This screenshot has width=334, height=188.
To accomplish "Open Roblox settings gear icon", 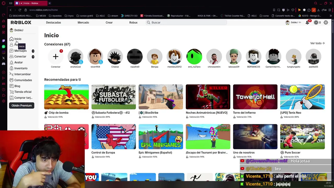I will point(326,22).
